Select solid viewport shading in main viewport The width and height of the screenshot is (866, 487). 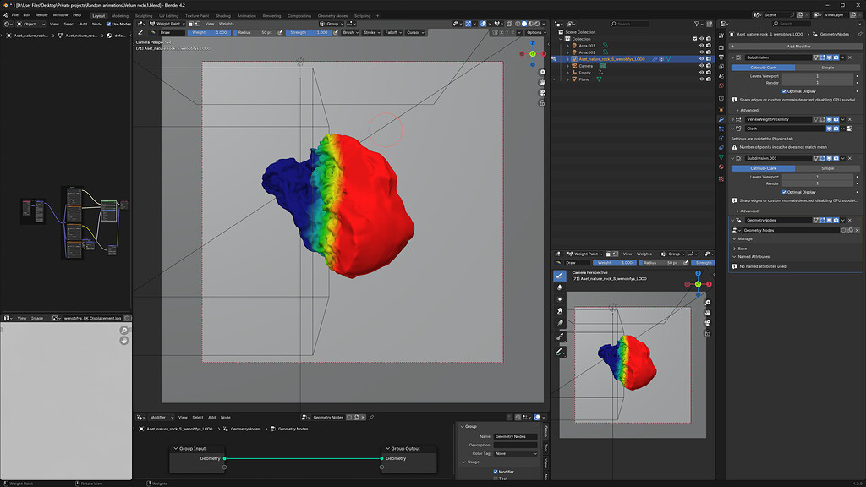[x=524, y=24]
